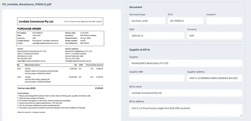The image size is (251, 121).
Task: Click the net amount 12,400.00
Action: coord(99,77)
